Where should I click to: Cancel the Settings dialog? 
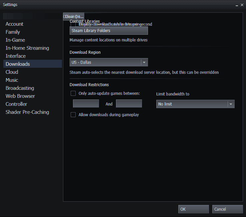point(227,209)
